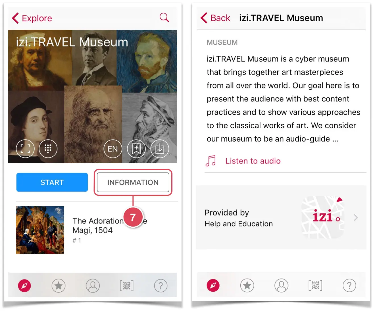Open Favorites star tab in right screen
Screen dimensions: 375x311
247,285
